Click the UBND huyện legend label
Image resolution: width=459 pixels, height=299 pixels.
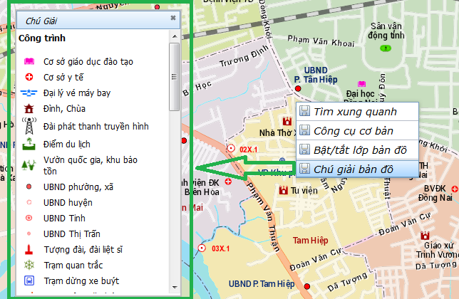pyautogui.click(x=68, y=203)
